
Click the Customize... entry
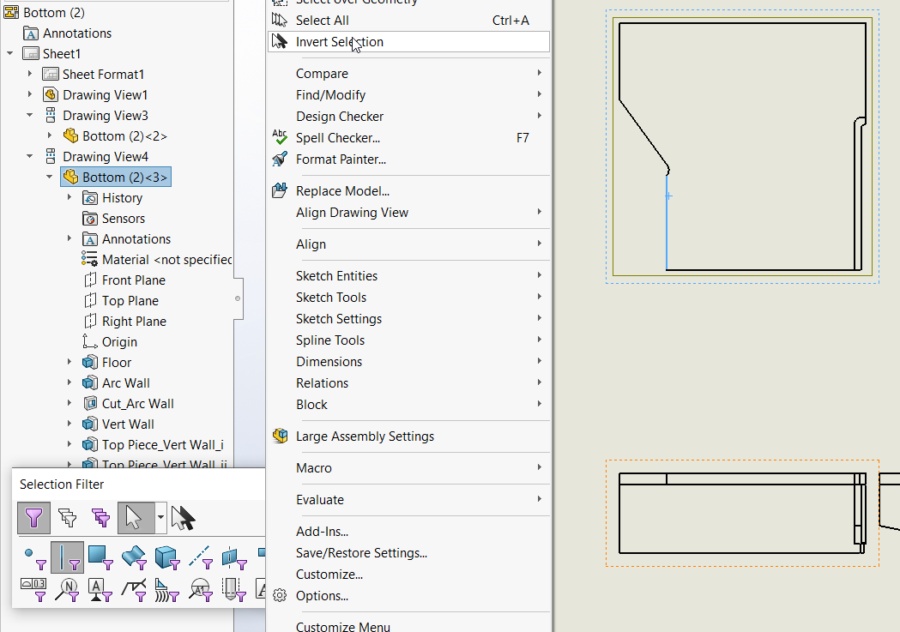[x=408, y=575]
